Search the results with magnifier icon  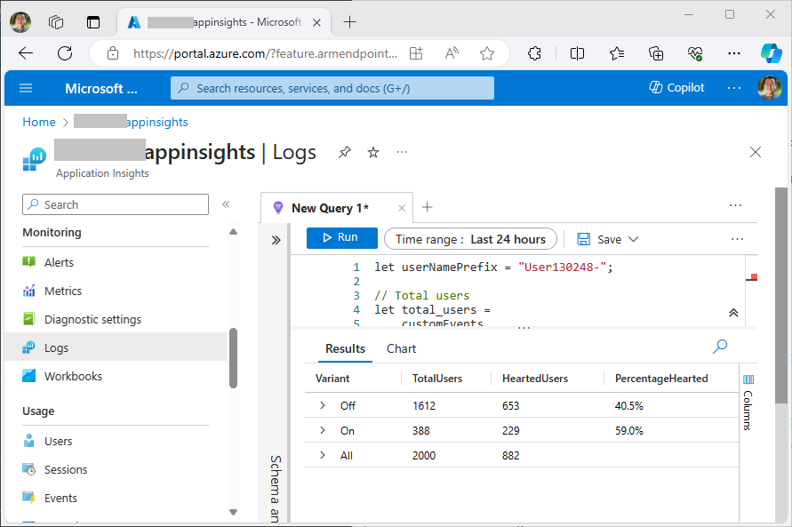point(720,347)
